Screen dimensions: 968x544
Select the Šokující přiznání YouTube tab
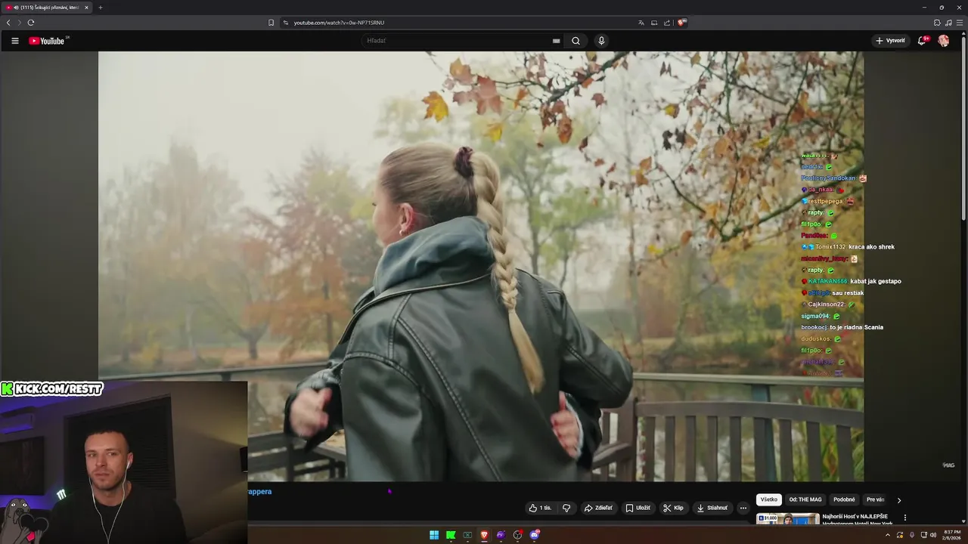click(45, 8)
